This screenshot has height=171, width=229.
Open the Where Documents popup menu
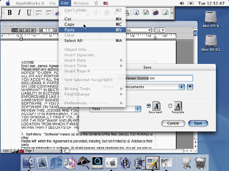[151, 87]
